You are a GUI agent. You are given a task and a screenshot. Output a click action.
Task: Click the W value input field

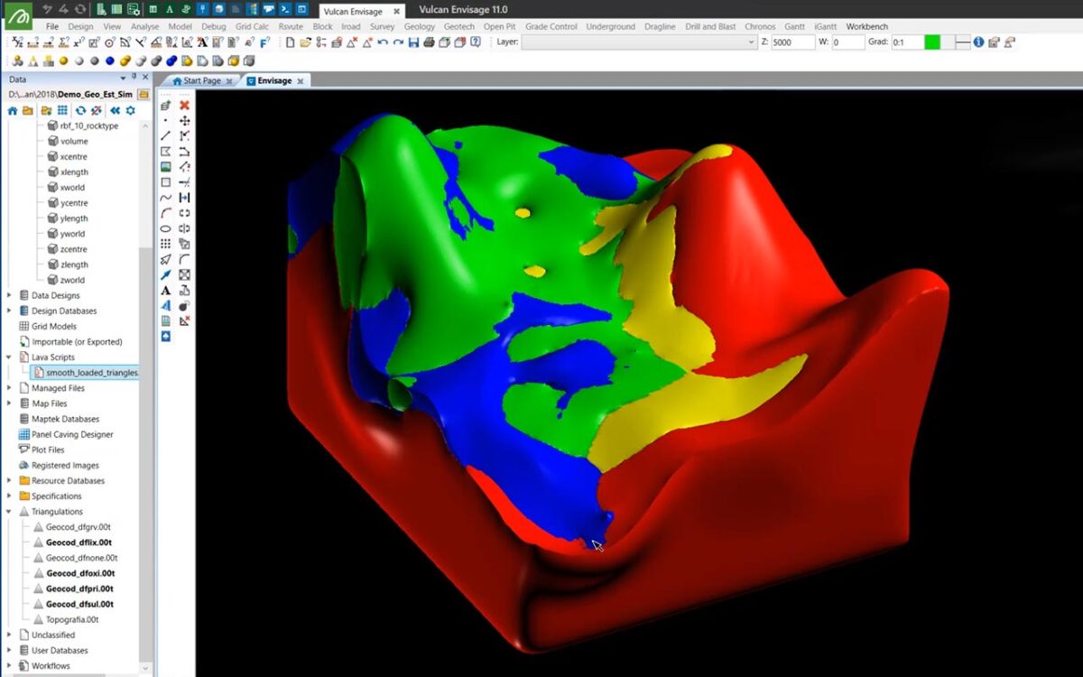click(848, 42)
